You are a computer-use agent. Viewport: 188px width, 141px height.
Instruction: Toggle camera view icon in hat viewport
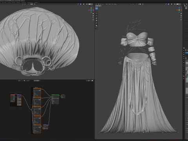point(93,18)
